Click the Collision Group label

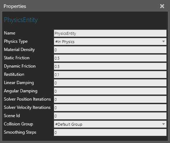[x=19, y=124]
